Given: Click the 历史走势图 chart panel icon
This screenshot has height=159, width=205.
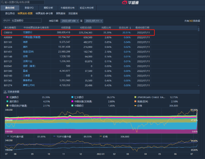Looking at the screenshot, I should click(5, 92).
